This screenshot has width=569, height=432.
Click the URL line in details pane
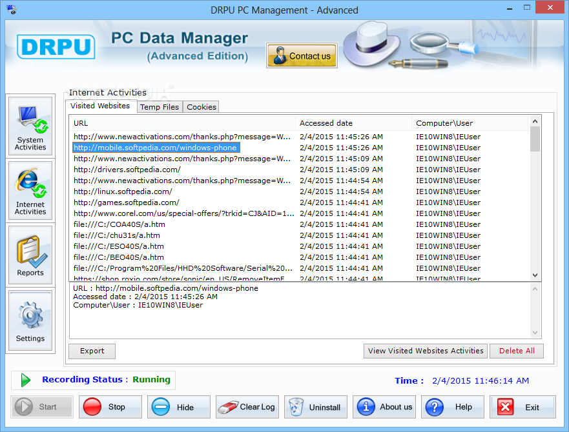(x=165, y=288)
